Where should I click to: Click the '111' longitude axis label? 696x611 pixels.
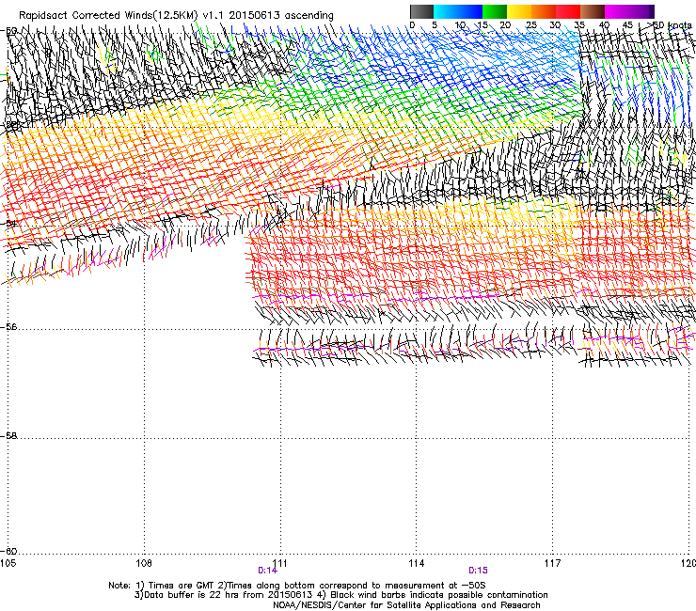tap(279, 563)
